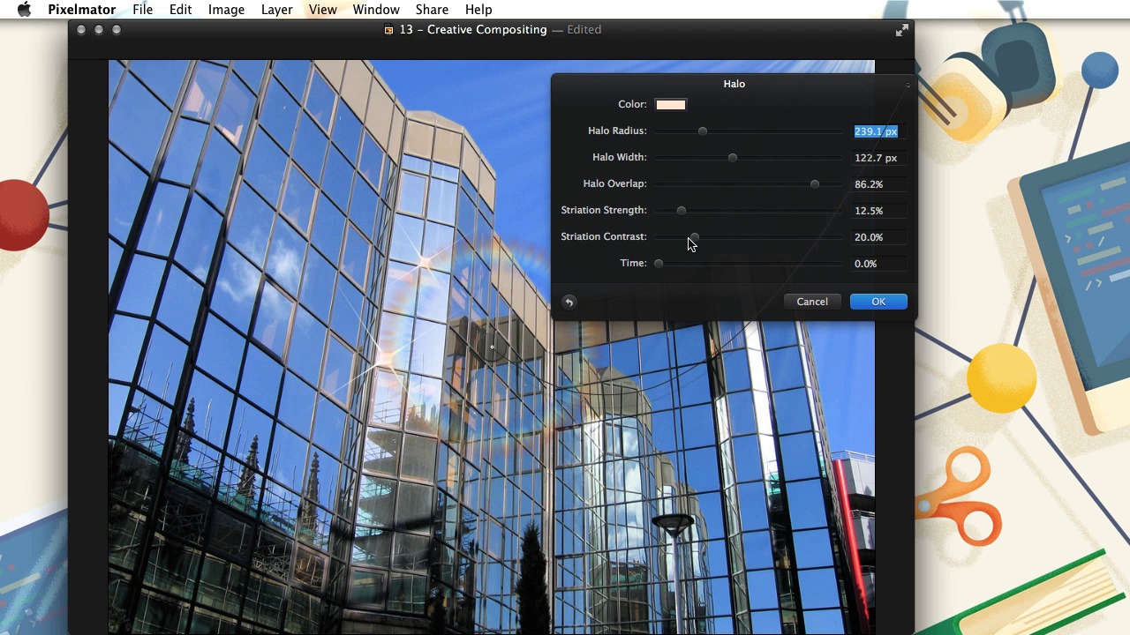Reset the Halo effect settings
This screenshot has width=1130, height=635.
point(569,302)
